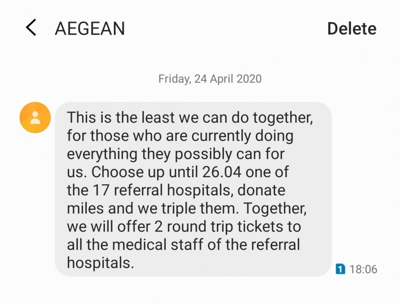The image size is (400, 304).
Task: Click the words "medical staff" in message
Action: (x=190, y=244)
